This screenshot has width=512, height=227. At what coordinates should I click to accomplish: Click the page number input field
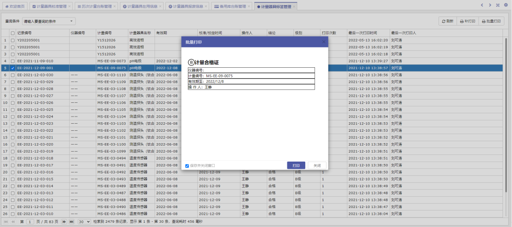tap(30, 222)
